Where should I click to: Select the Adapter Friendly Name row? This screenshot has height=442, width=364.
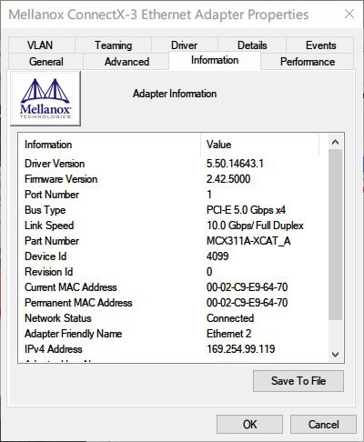pos(173,334)
